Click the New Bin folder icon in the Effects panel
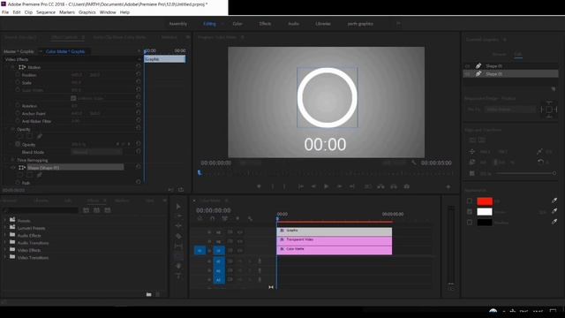 click(149, 294)
